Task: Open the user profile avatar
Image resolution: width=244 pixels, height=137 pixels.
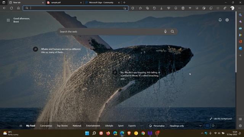Action: 232,8
